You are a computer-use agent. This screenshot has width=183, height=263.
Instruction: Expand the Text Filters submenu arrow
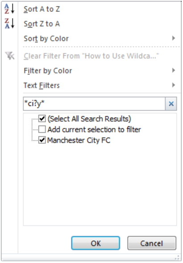(x=174, y=85)
